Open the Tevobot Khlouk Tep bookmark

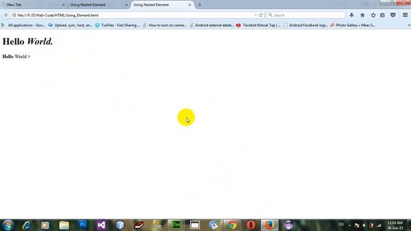(258, 25)
